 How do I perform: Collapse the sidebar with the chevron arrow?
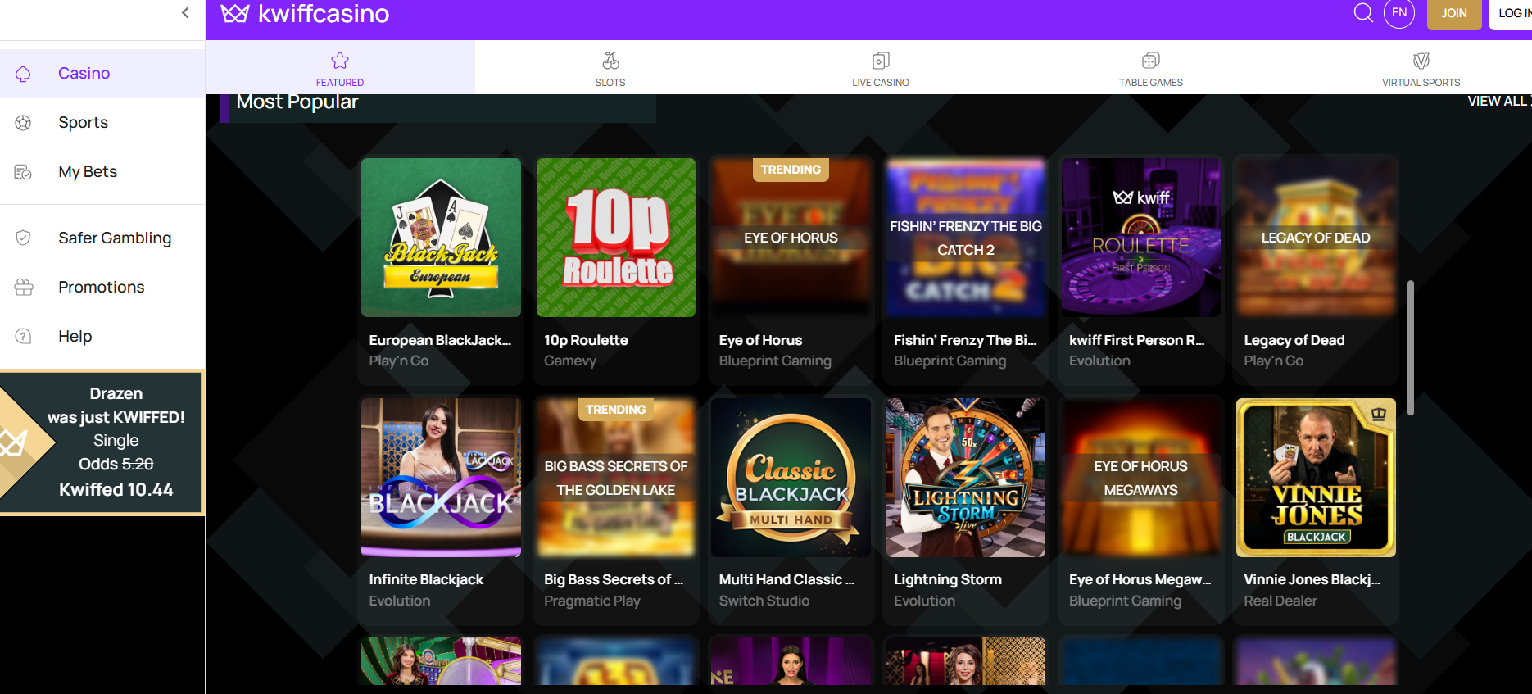(185, 12)
